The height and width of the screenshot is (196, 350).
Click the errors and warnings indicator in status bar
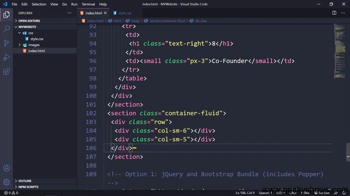click(11, 193)
